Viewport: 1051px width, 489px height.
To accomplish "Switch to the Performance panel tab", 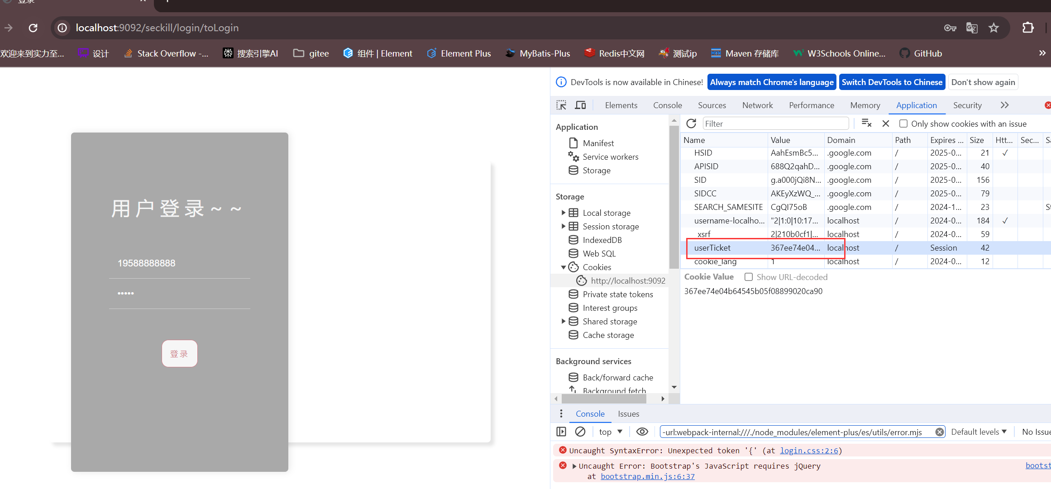I will coord(812,104).
